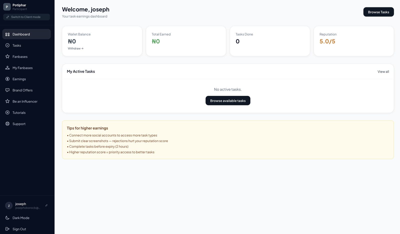
Task: Open the Be an Influencer menu item
Action: tap(26, 101)
